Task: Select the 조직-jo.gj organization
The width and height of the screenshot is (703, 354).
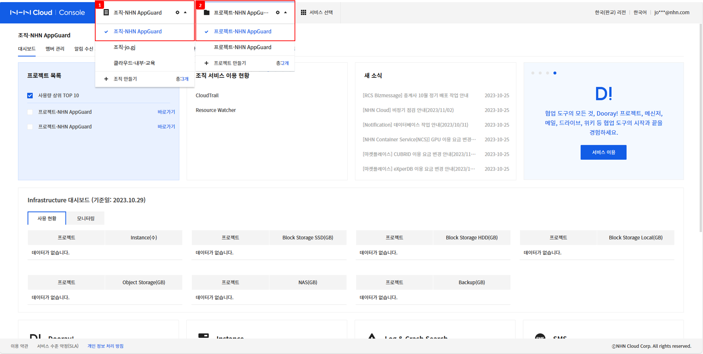Action: pyautogui.click(x=145, y=47)
